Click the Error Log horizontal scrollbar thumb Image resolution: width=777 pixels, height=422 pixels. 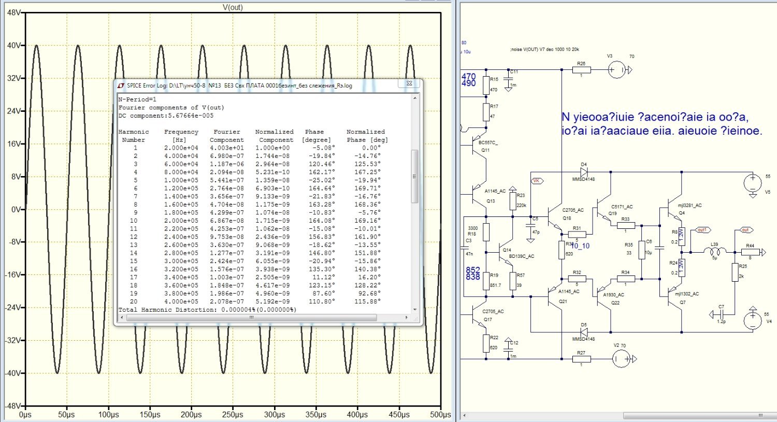(251, 317)
